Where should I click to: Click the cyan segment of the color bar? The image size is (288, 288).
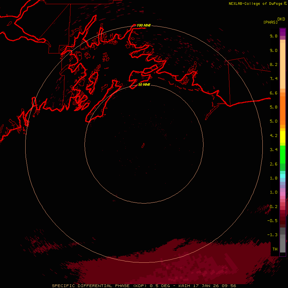pyautogui.click(x=283, y=176)
